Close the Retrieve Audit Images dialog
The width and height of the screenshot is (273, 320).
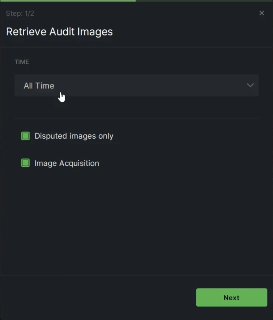coord(261,13)
